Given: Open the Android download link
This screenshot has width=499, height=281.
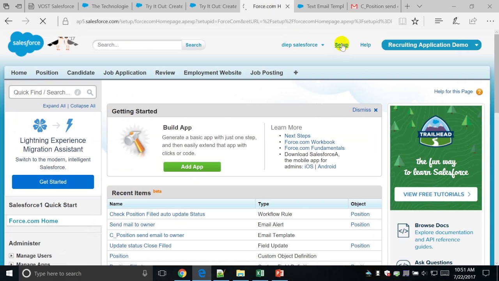Looking at the screenshot, I should pos(327,167).
